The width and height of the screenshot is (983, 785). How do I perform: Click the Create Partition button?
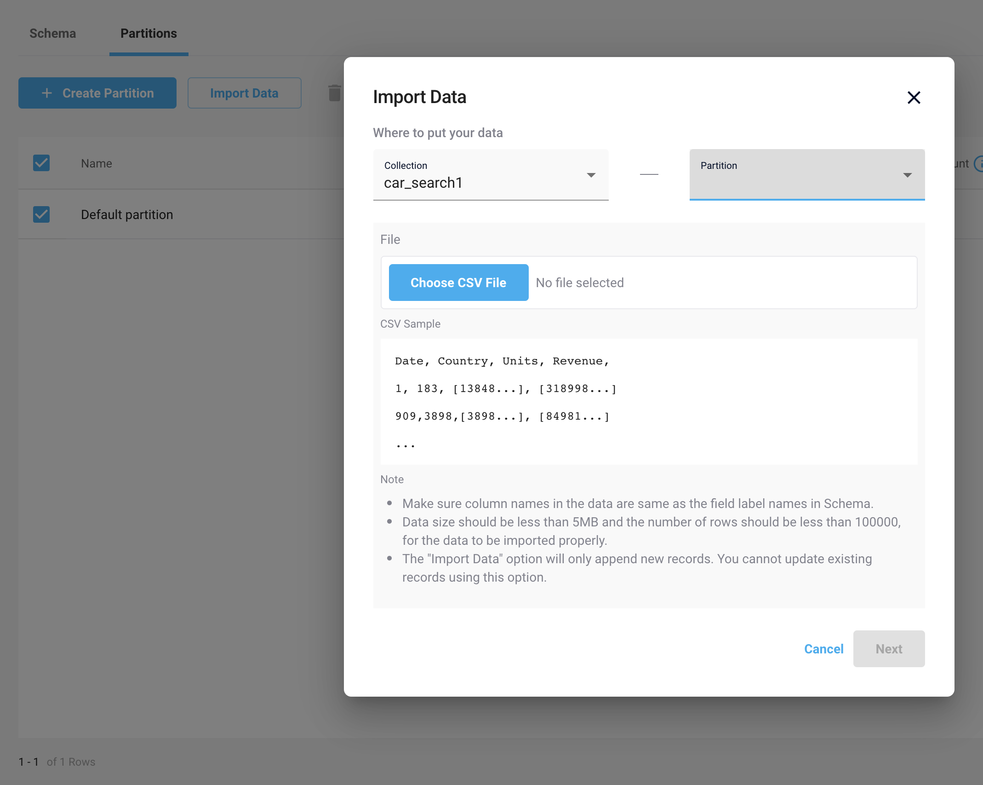coord(108,93)
